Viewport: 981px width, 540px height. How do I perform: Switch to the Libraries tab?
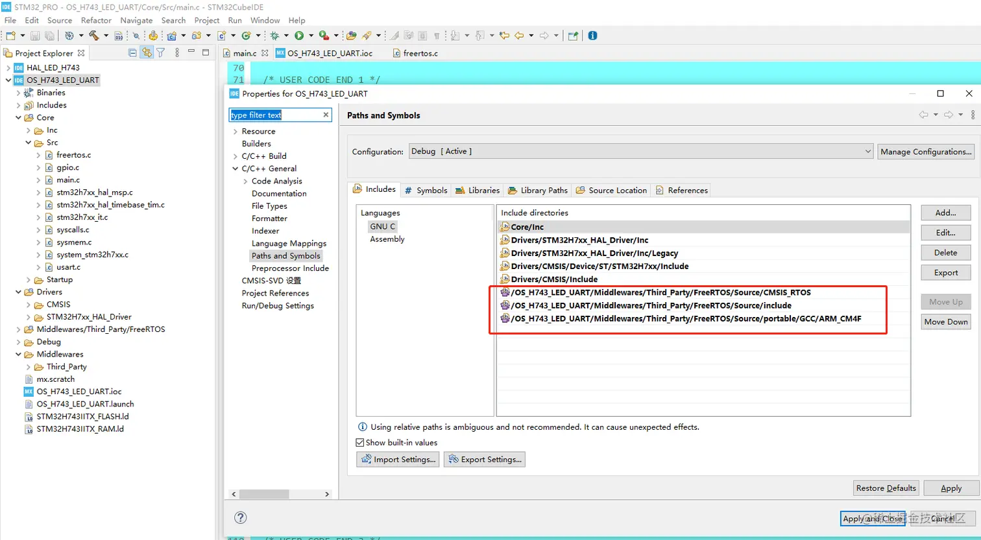point(478,190)
